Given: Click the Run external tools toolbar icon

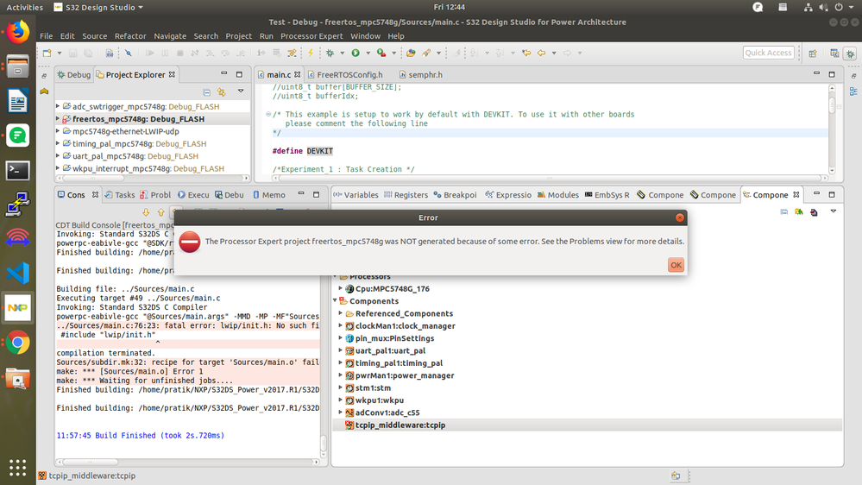Looking at the screenshot, I should coord(381,53).
